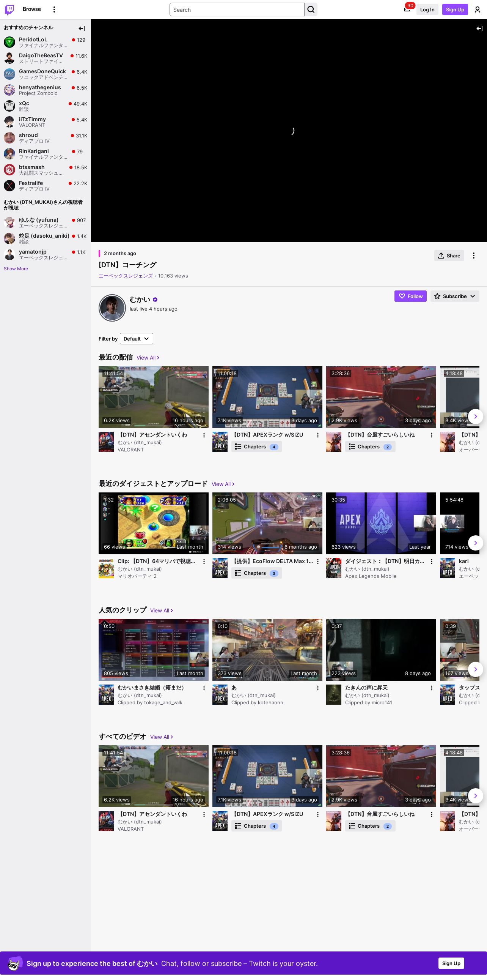Open ゆふな (yufuna) channel

point(46,222)
